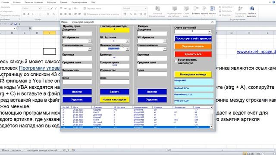Viewport: 276px width, 155px height.
Task: Click Документ input field under Приём/Цена
Action: 77,34
